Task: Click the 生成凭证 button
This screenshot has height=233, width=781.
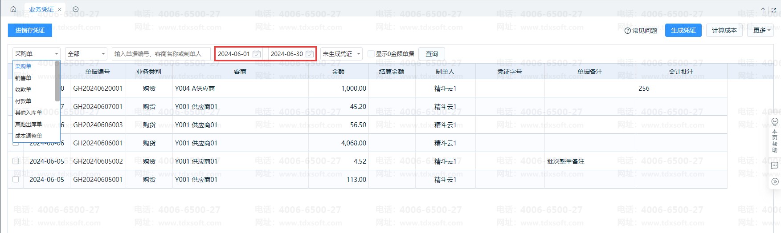Action: 683,30
